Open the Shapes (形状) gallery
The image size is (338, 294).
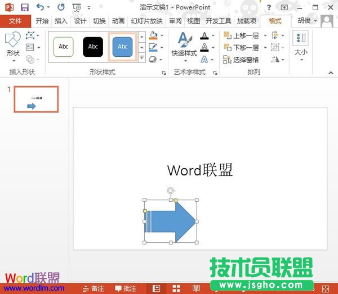coord(13,46)
